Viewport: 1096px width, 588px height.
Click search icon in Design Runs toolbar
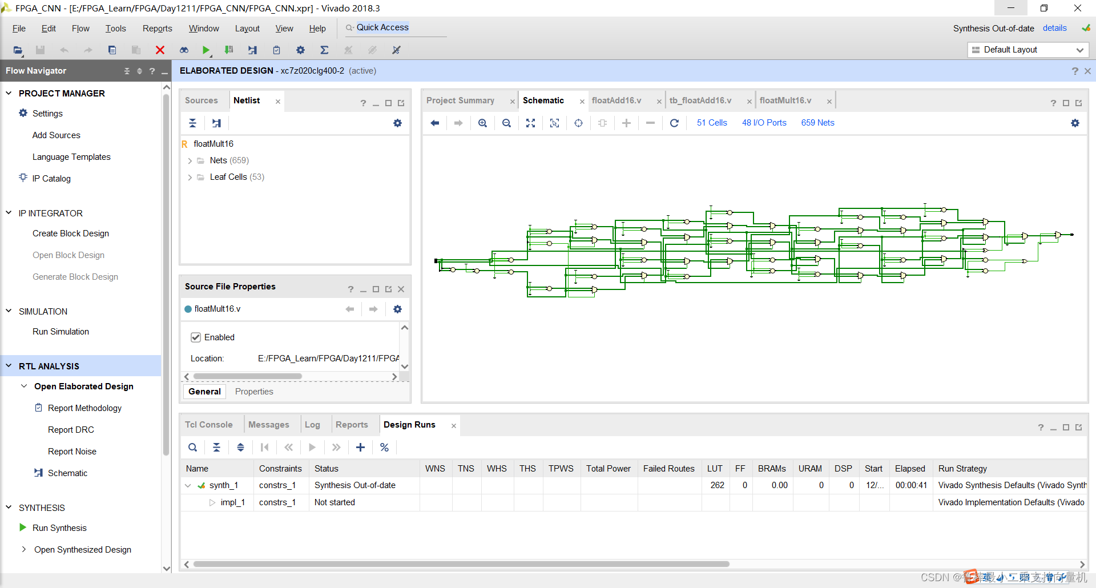(x=192, y=447)
